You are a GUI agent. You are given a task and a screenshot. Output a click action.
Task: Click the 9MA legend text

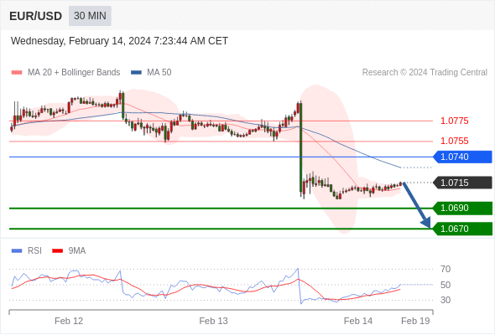(x=77, y=251)
